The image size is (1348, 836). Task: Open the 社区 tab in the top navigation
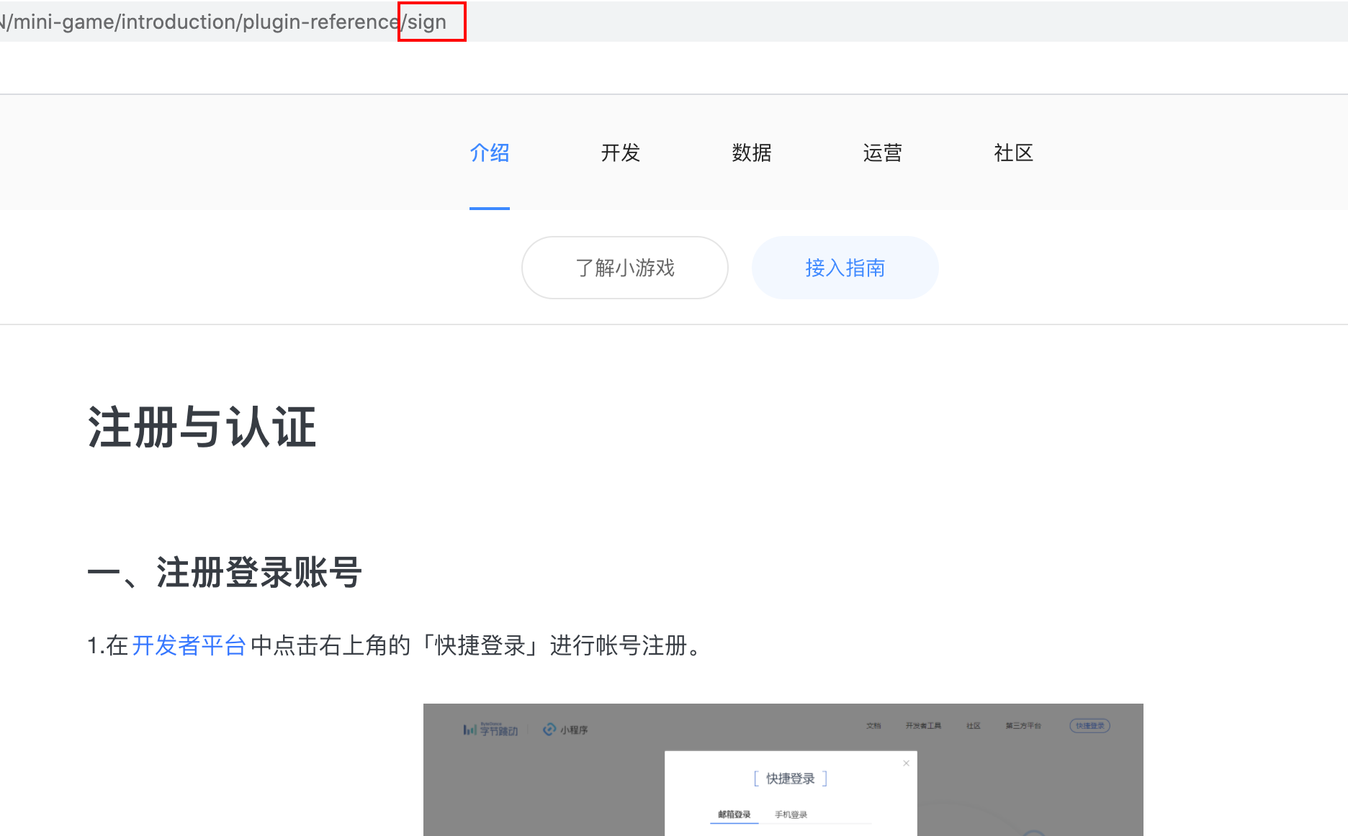pos(1013,153)
